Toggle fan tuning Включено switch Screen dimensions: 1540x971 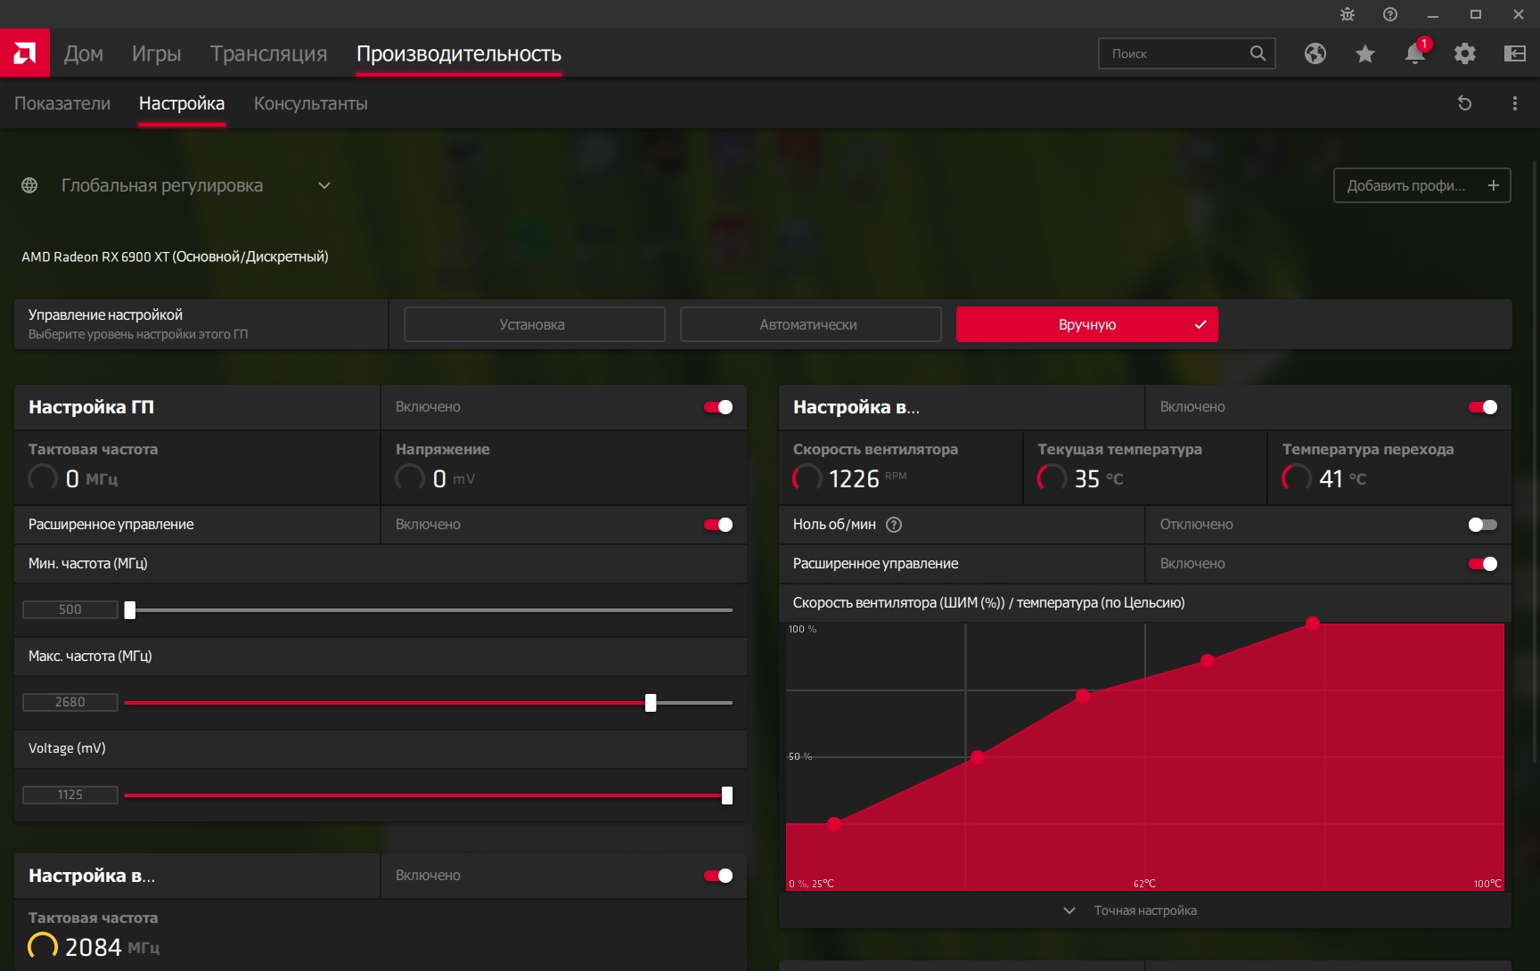coord(1483,407)
